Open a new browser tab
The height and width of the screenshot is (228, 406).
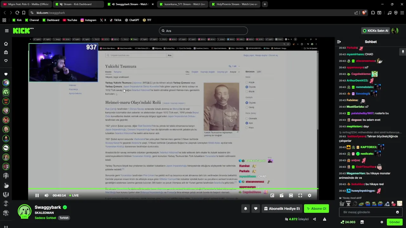coord(265,4)
